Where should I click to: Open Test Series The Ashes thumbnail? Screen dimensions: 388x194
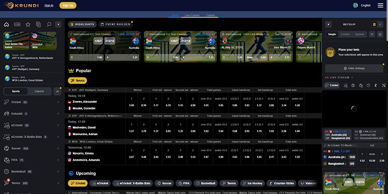point(16,41)
